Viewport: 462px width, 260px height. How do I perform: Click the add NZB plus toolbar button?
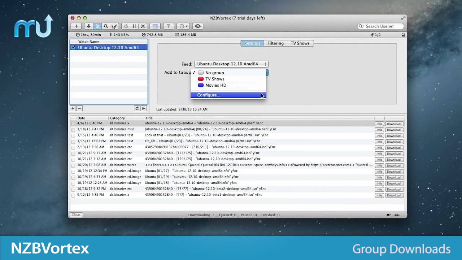(76, 26)
